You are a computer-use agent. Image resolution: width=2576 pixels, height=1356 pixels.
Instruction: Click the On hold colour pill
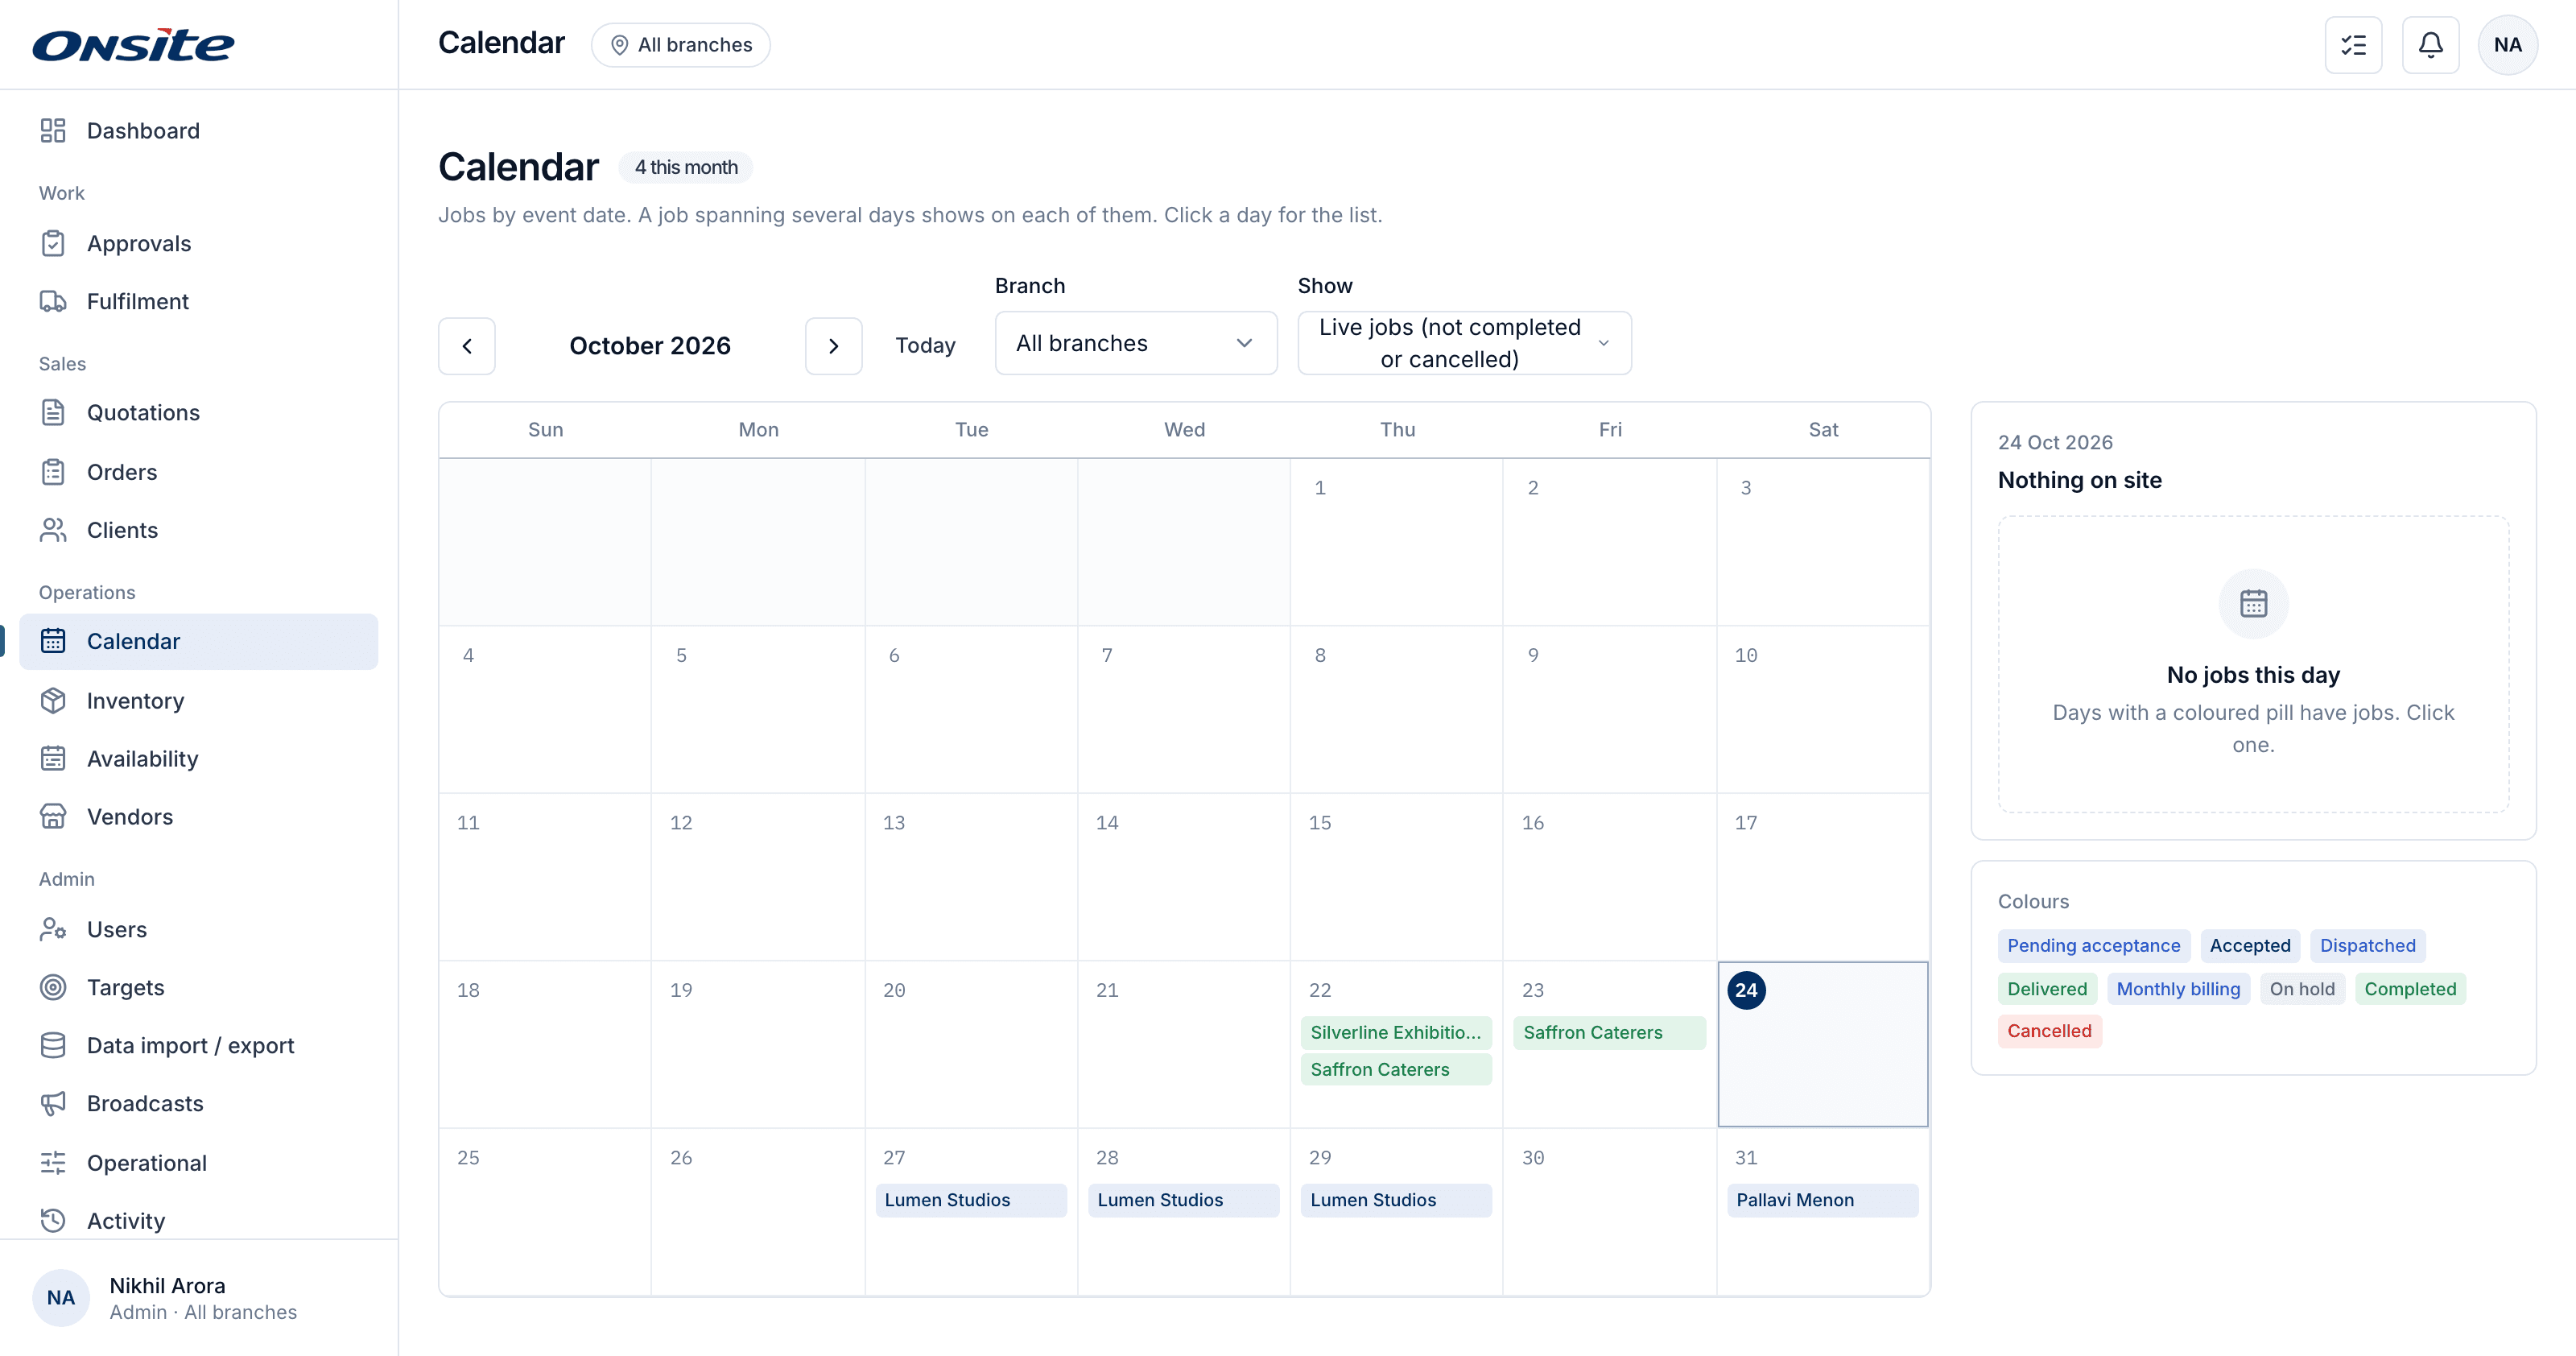[x=2302, y=989]
